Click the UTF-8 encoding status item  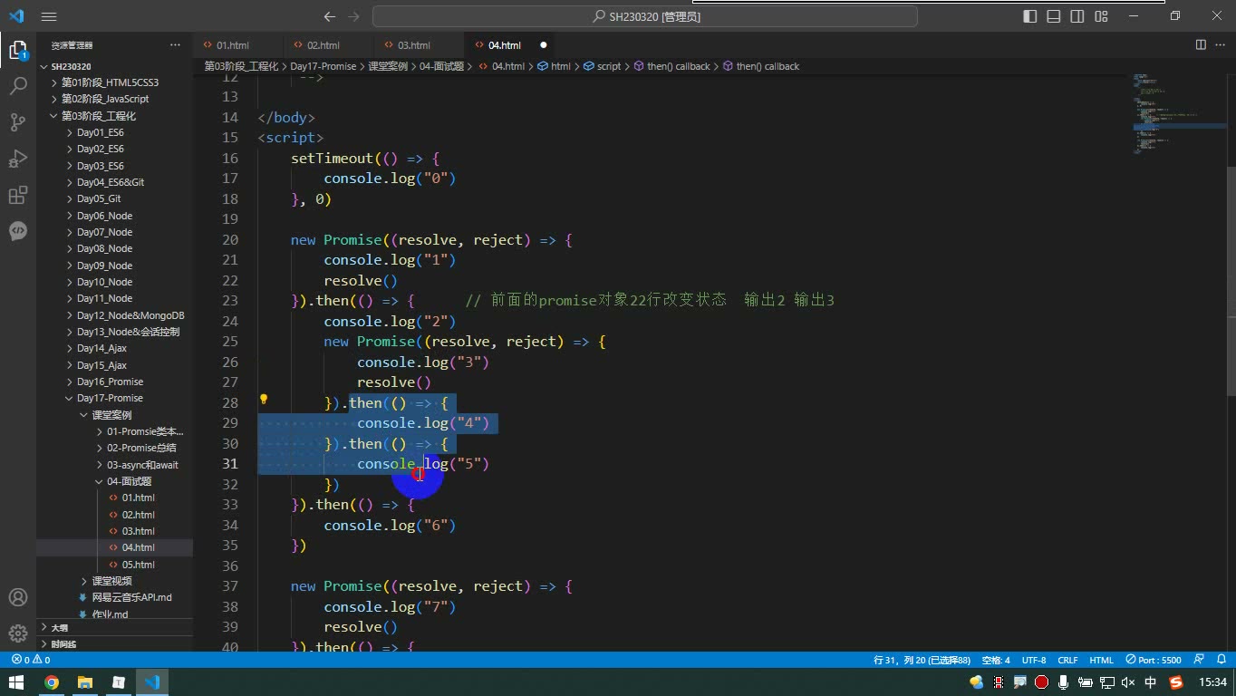(x=1034, y=660)
